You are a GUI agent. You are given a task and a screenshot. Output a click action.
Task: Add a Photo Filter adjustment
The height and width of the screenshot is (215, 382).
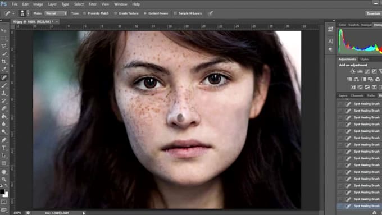click(x=371, y=79)
